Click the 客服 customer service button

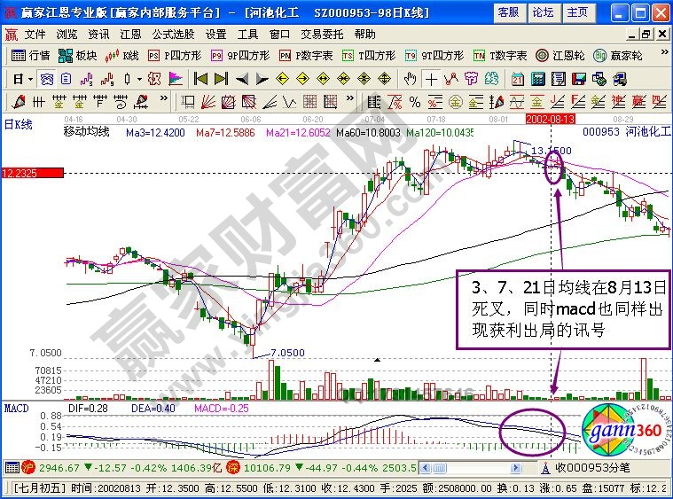(508, 12)
